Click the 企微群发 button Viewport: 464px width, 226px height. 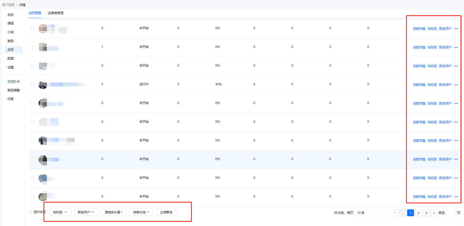pyautogui.click(x=166, y=212)
